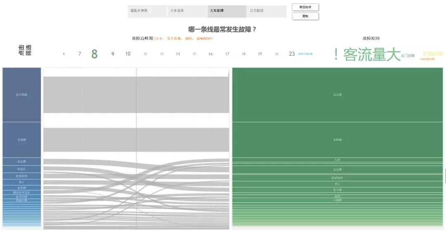
Task: Open the 火车延误 tab
Action: click(187, 11)
